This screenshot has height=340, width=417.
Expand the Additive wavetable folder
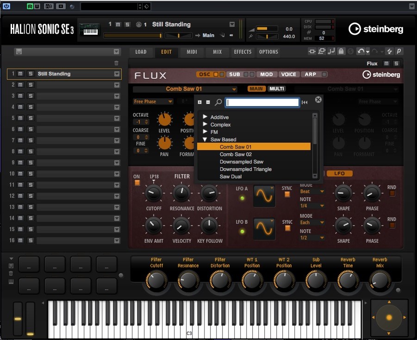[x=205, y=117]
